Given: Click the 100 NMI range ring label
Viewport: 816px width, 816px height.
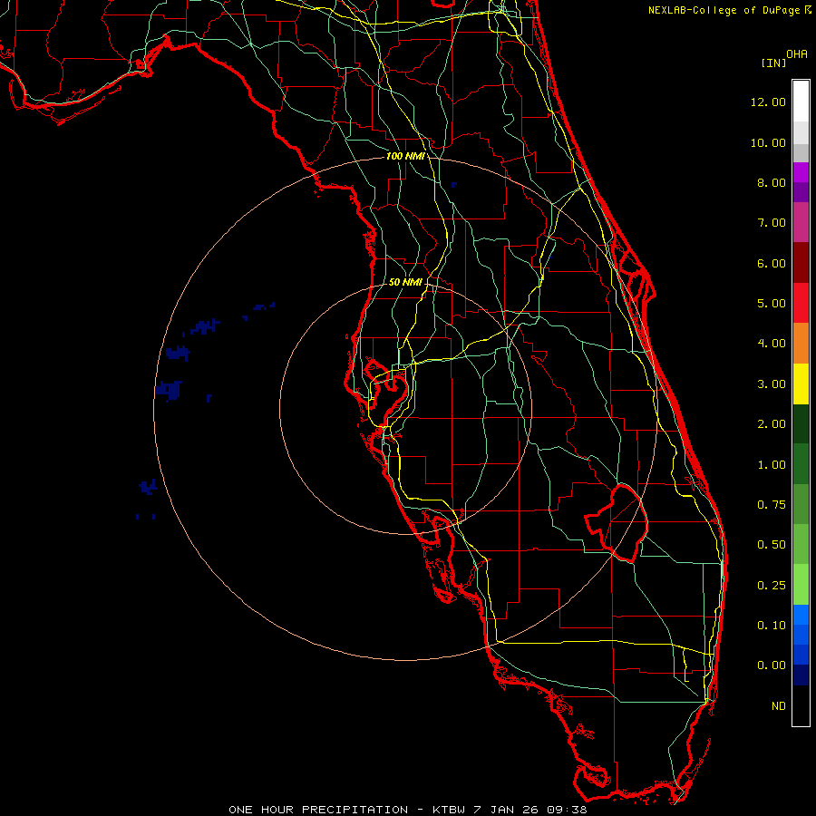Looking at the screenshot, I should tap(405, 156).
